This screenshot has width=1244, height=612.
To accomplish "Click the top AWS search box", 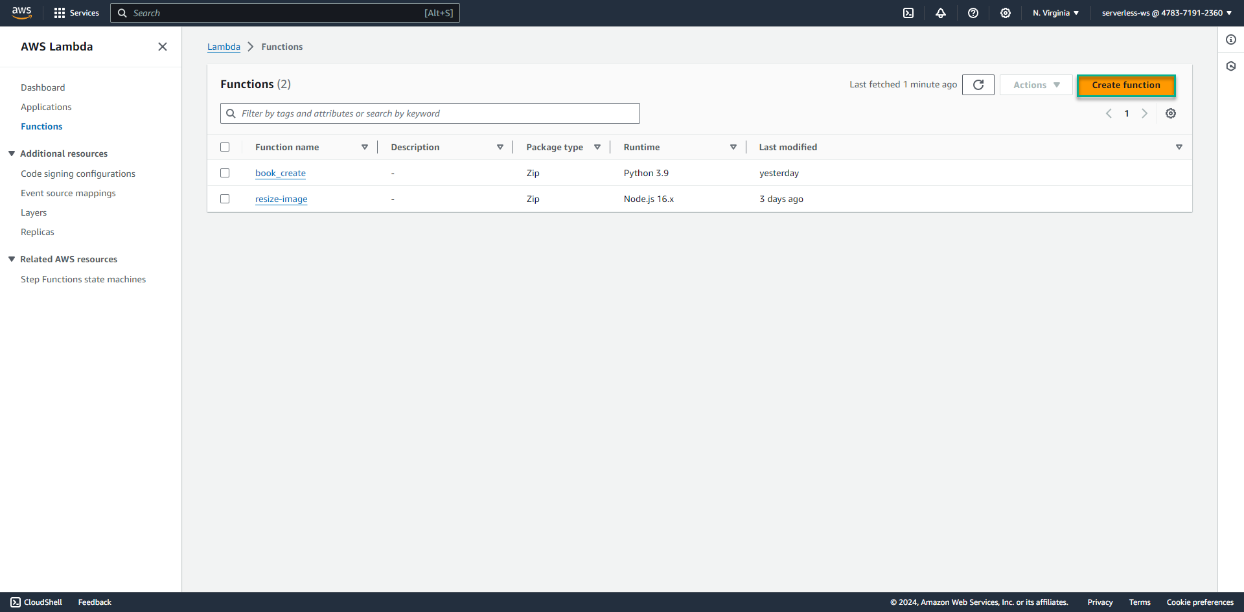I will pos(285,13).
